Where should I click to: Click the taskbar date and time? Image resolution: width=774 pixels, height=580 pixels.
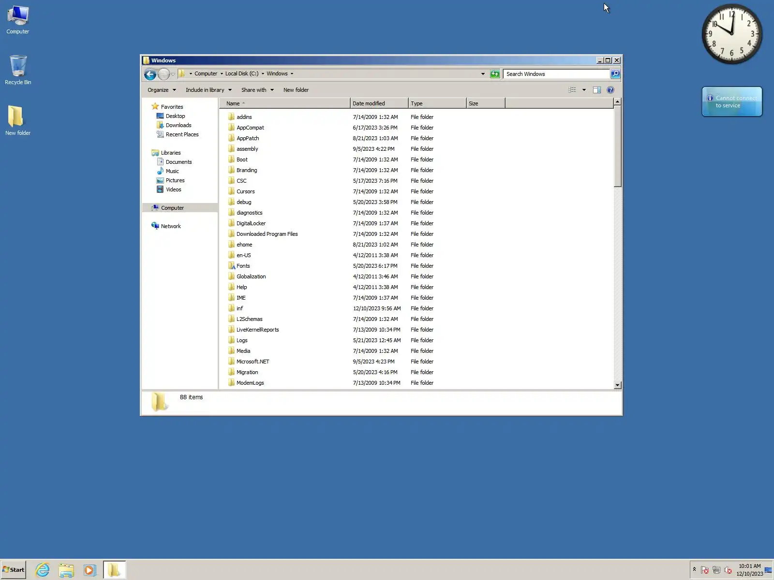click(x=749, y=570)
